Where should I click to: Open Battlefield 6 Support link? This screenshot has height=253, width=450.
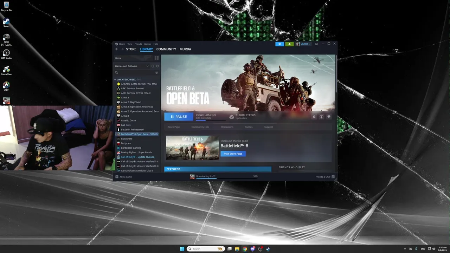(x=269, y=127)
